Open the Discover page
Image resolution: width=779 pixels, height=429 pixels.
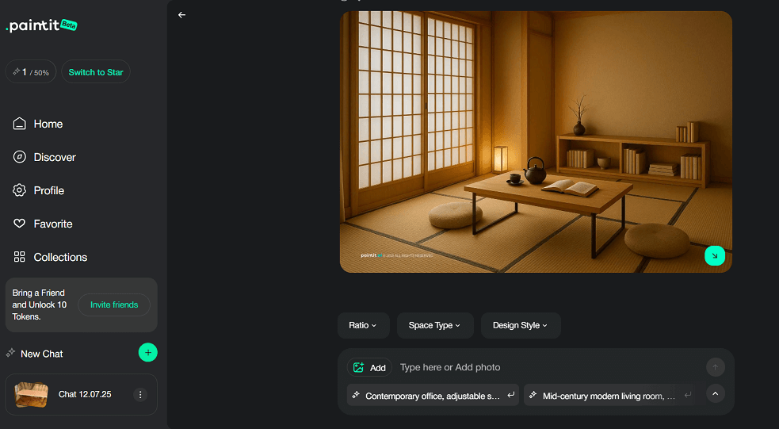pyautogui.click(x=54, y=157)
